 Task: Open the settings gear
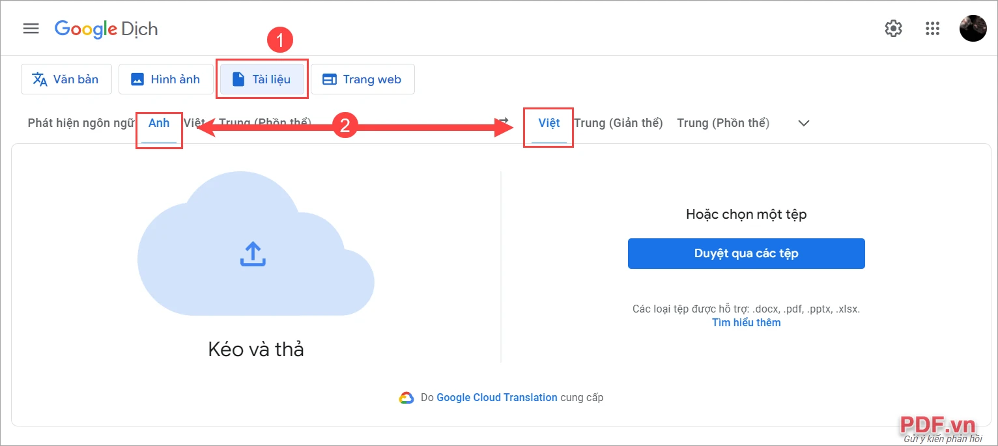point(893,29)
